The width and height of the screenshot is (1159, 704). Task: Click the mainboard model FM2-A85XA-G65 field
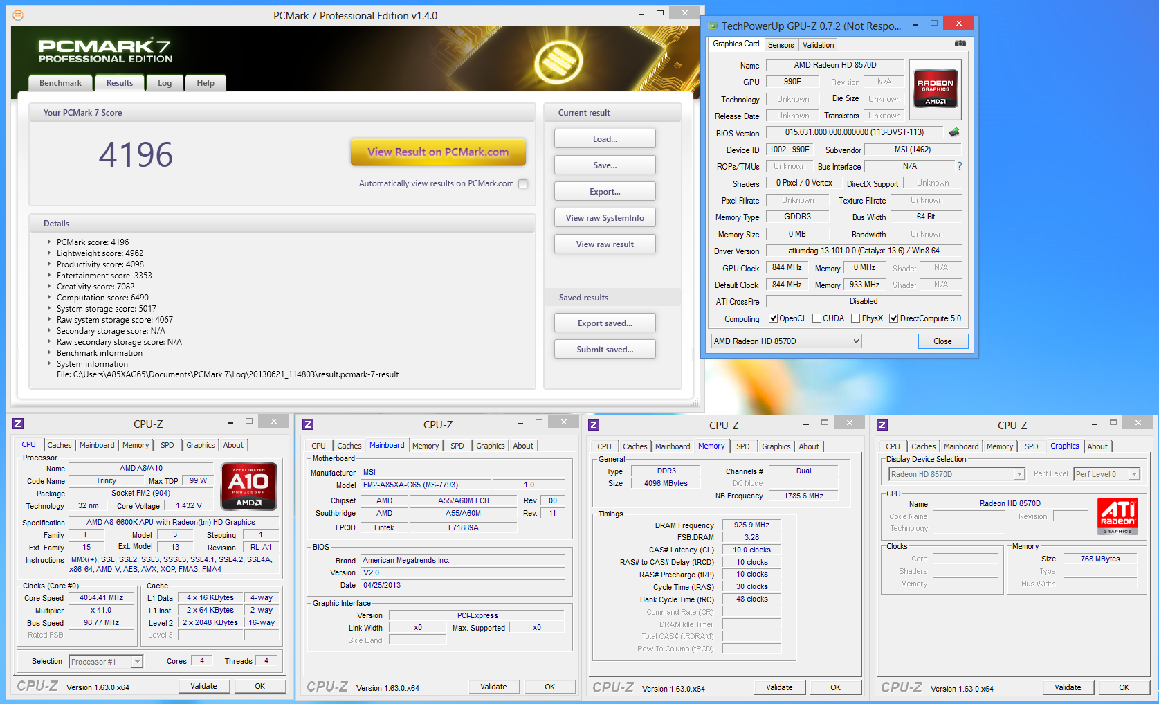point(426,485)
